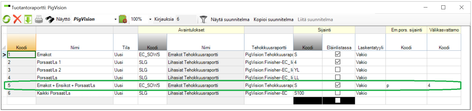The image size is (472, 111).
Task: Click the PigVision app icon in title bar
Action: (7, 6)
